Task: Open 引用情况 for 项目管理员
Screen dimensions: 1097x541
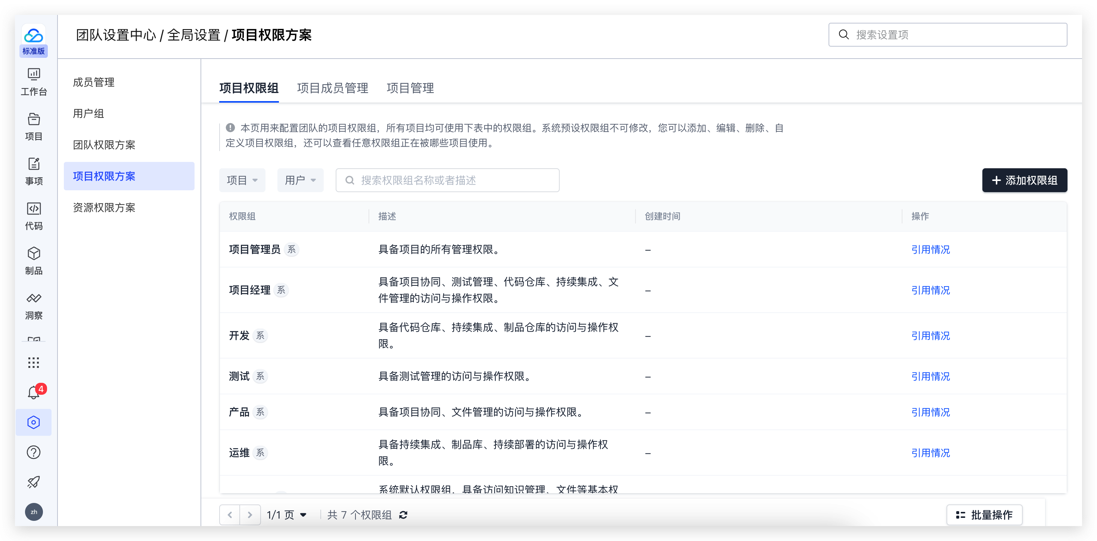Action: click(930, 250)
